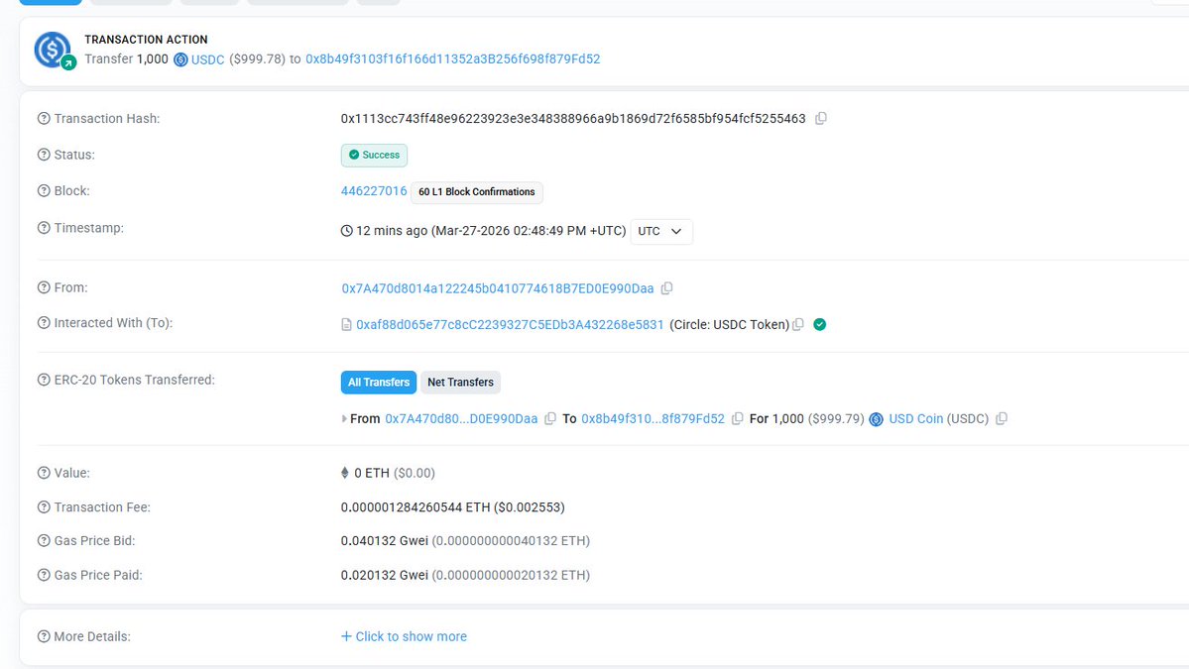Image resolution: width=1189 pixels, height=669 pixels.
Task: Click gas price paid 0.020132 Gwei
Action: [x=385, y=575]
